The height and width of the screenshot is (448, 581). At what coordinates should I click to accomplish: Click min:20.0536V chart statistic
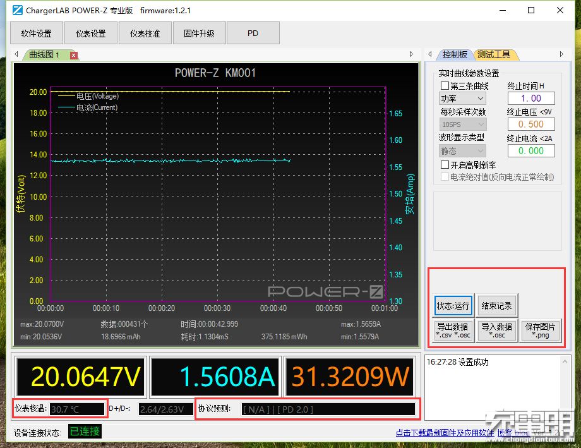point(41,337)
